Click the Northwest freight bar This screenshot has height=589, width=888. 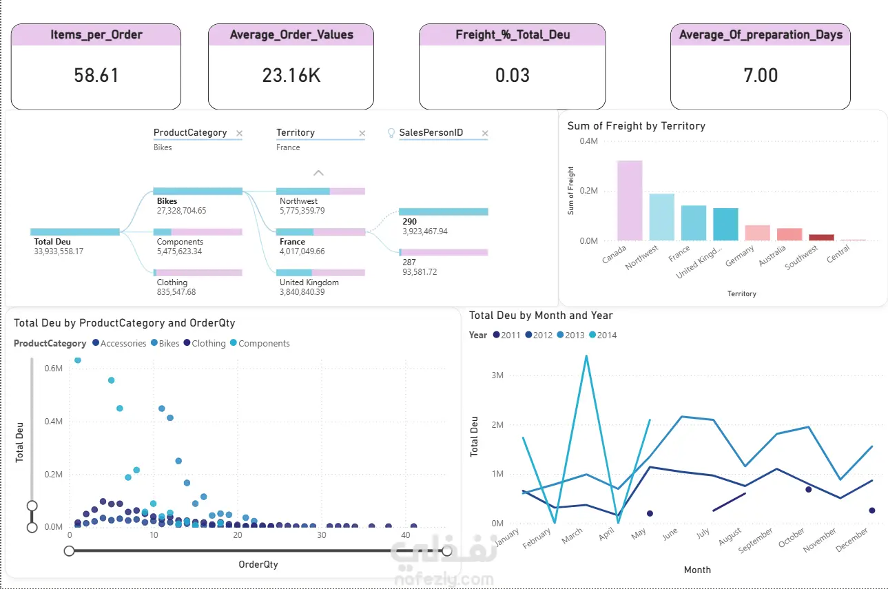661,217
